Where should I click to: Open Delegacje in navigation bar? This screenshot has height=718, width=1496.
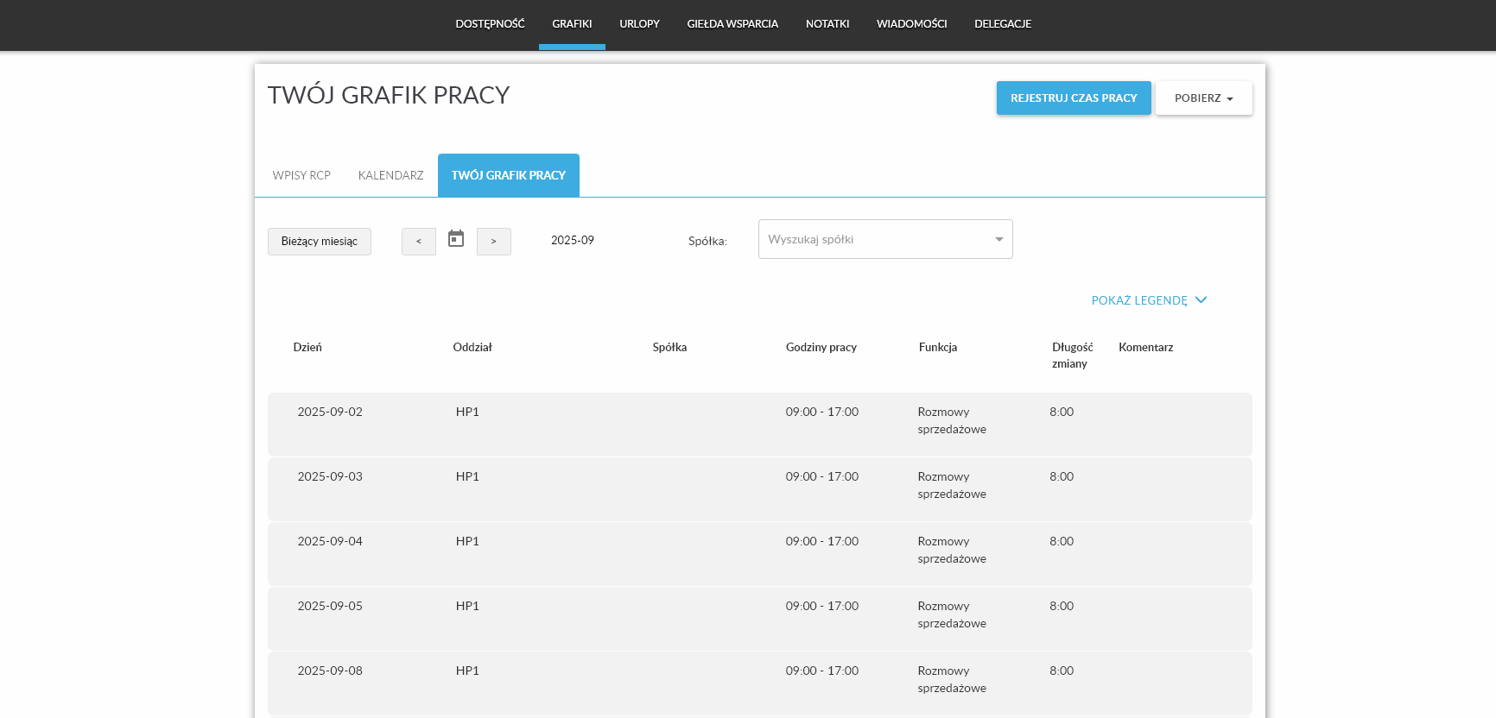click(x=1003, y=24)
